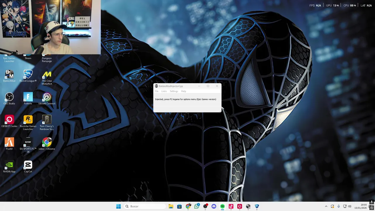The width and height of the screenshot is (375, 211).
Task: Open OBSBOT Center from the taskbar
Action: point(240,206)
